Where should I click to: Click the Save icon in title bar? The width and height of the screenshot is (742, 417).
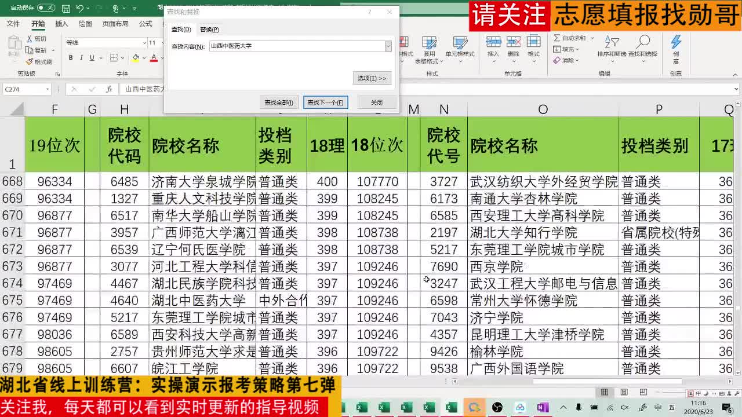click(66, 9)
